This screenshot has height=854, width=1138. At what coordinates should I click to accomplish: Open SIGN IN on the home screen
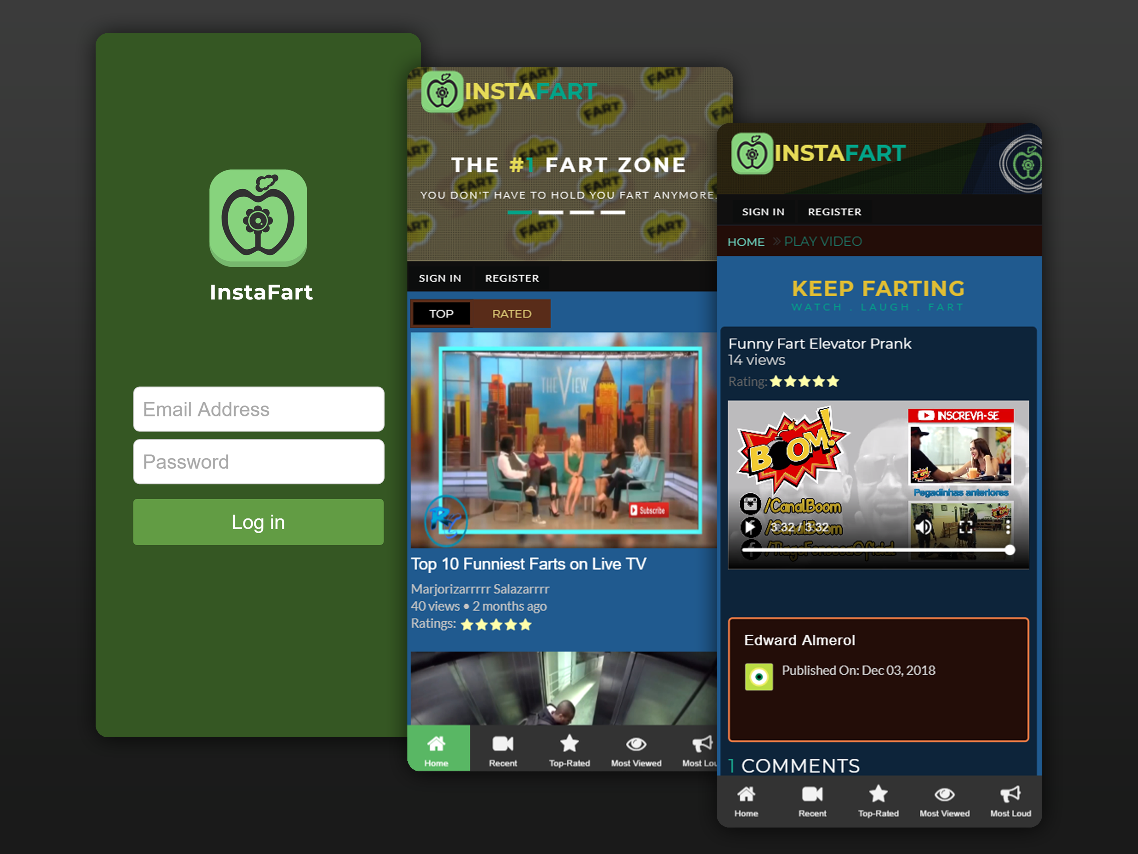tap(440, 278)
